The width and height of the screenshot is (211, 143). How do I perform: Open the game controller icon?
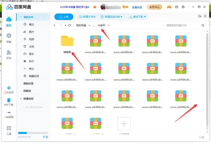point(169,7)
